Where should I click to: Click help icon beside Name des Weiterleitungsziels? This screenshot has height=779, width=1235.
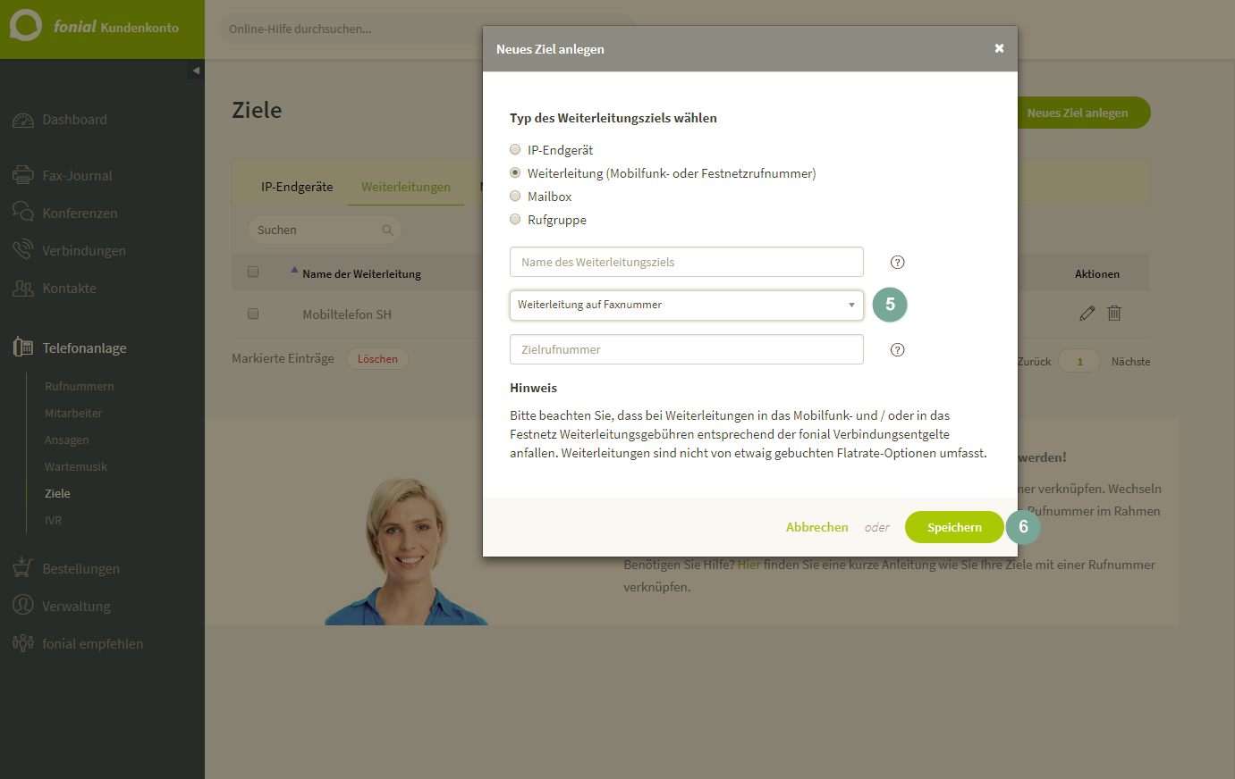tap(898, 262)
